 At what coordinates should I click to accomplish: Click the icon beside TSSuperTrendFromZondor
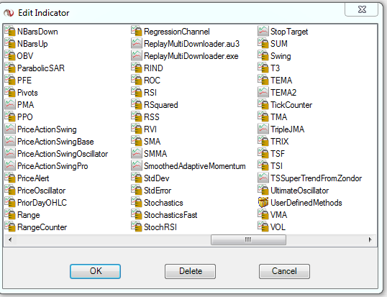(263, 178)
